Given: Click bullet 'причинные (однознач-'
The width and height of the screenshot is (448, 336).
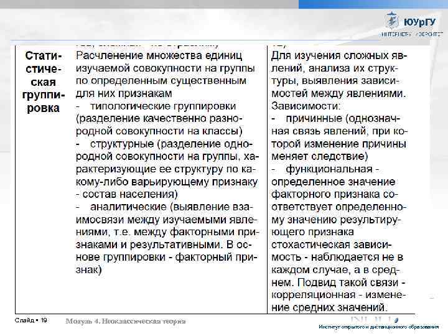Looking at the screenshot, I should (x=343, y=119).
